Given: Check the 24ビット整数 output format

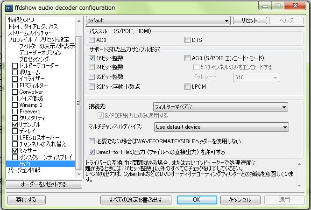Looking at the screenshot, I should 92,67.
